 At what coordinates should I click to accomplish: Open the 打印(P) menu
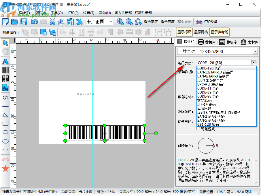click(73, 13)
